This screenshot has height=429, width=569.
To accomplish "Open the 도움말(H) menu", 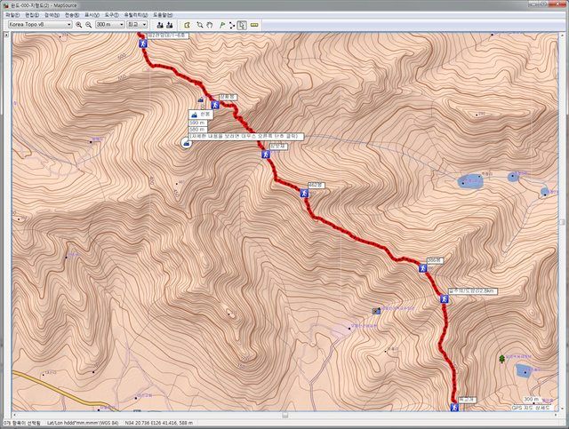I will pyautogui.click(x=163, y=15).
